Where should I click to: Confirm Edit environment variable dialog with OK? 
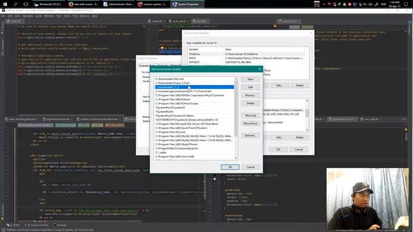point(230,167)
